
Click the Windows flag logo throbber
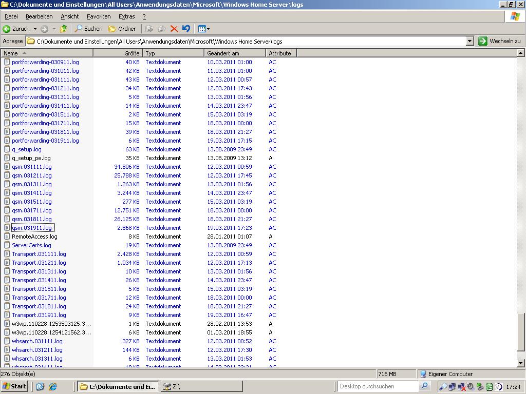tap(515, 16)
